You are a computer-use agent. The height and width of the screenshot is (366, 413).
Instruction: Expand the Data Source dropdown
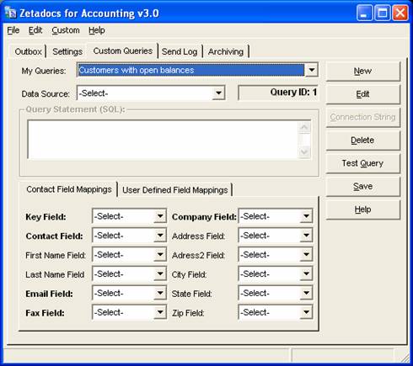[x=218, y=93]
